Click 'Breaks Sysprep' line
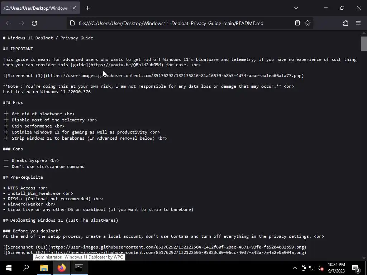The height and width of the screenshot is (275, 367). tap(32, 160)
